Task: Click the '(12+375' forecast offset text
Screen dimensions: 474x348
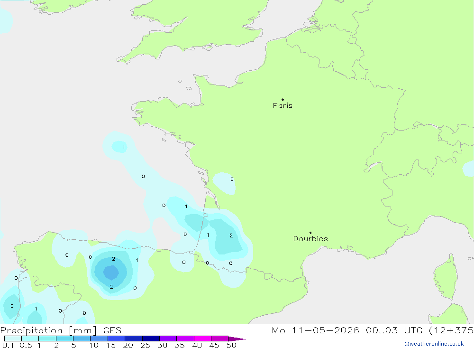Action: pos(451,330)
